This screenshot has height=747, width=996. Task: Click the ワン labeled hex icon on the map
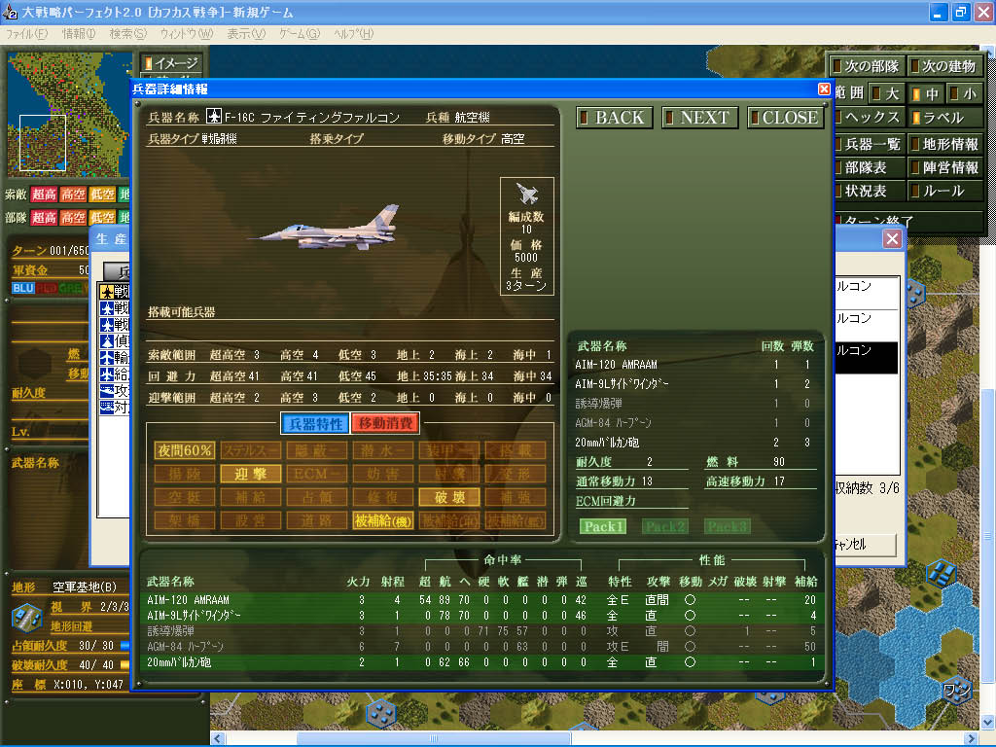point(955,690)
